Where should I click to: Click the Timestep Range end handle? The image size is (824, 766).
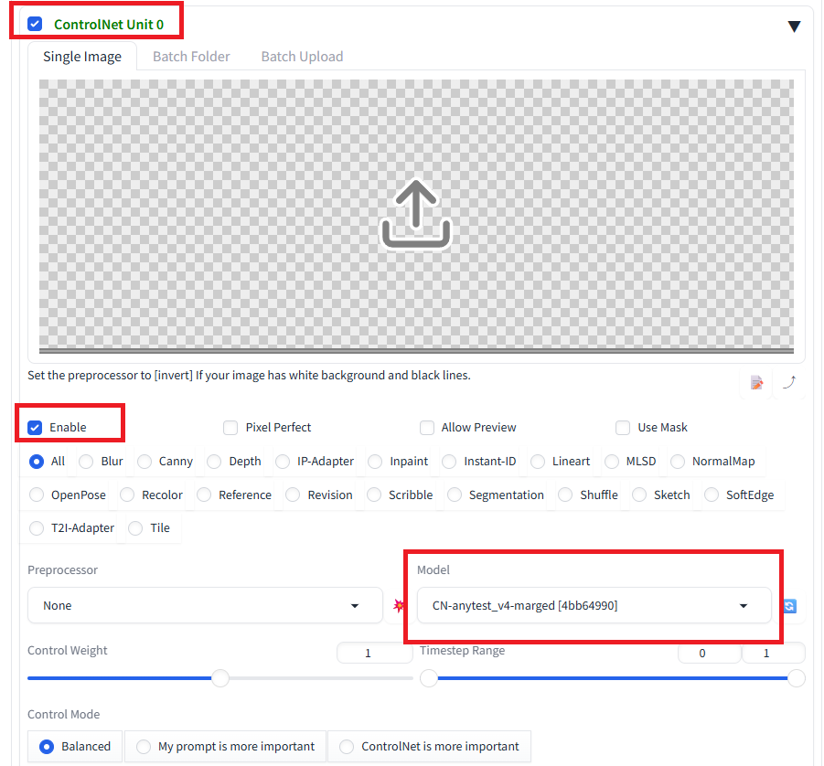click(797, 678)
